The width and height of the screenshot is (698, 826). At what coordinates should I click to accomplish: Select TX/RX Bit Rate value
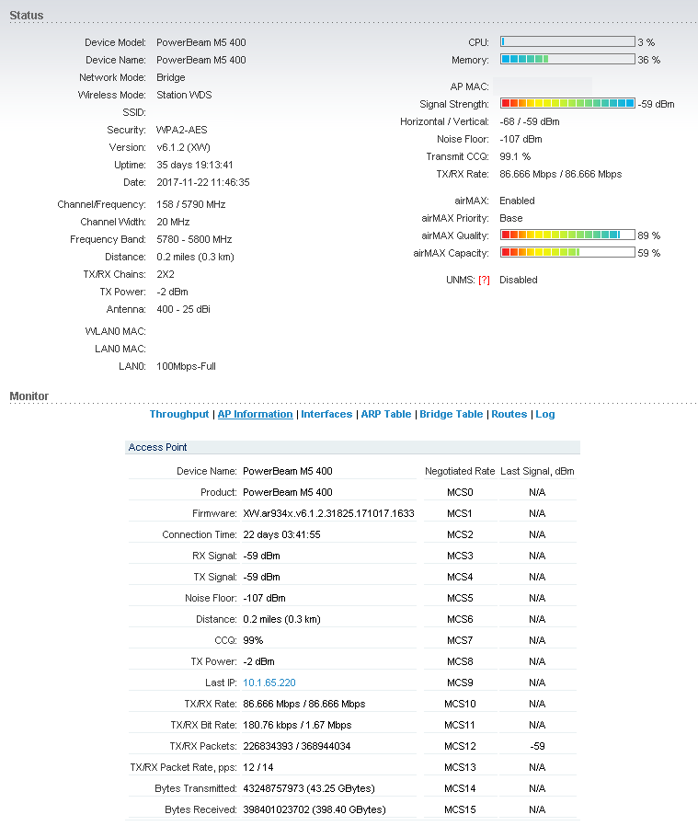pos(297,725)
